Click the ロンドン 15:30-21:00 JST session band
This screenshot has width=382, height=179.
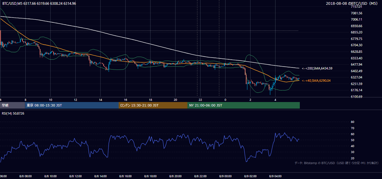[x=153, y=105]
